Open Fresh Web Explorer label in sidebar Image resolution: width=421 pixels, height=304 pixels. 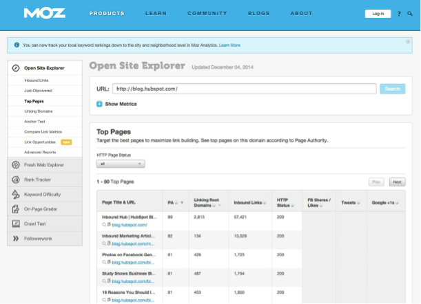point(44,165)
